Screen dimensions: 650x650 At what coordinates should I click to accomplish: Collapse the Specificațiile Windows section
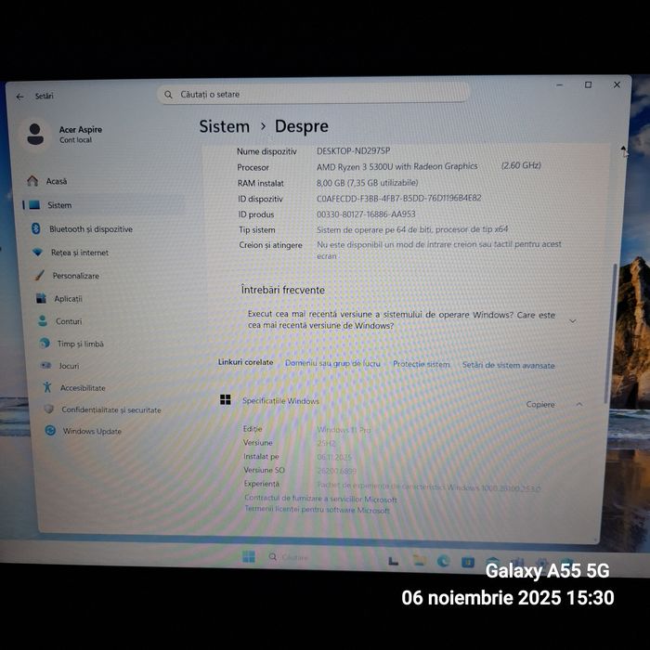coord(579,404)
